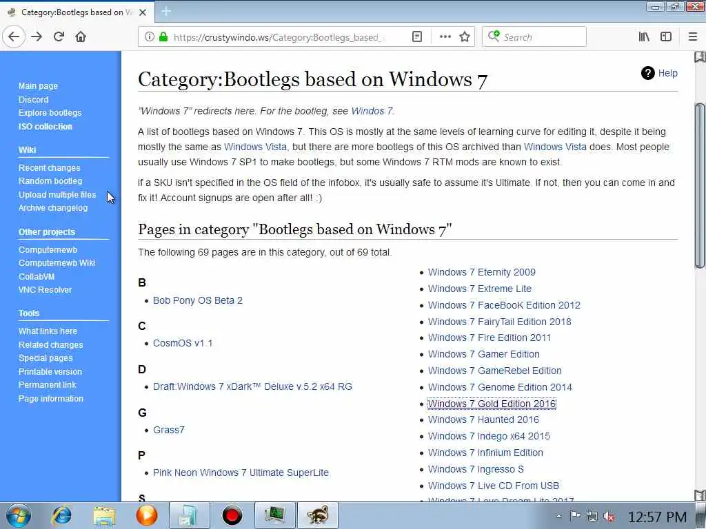Show hidden tray icons arrow
This screenshot has height=529, width=706.
(x=558, y=517)
